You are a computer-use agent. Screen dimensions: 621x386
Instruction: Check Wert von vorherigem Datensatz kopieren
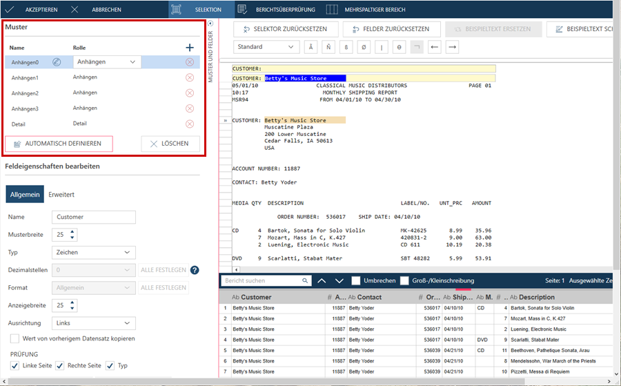click(x=15, y=338)
